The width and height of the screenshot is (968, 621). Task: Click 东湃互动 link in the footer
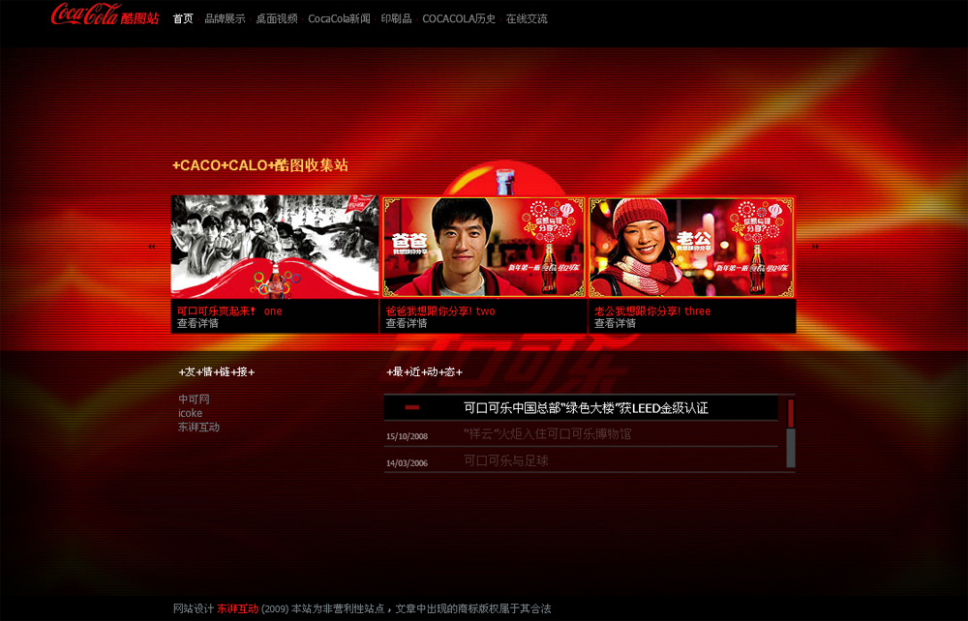pos(238,608)
